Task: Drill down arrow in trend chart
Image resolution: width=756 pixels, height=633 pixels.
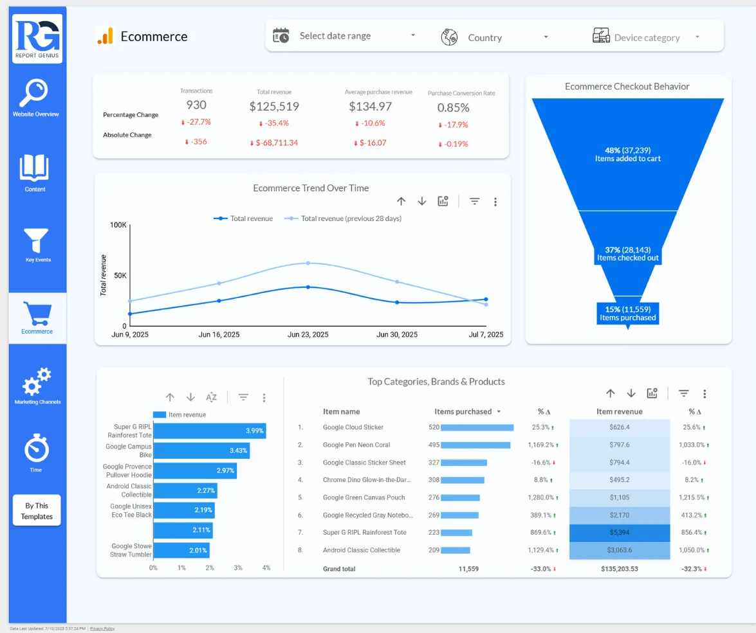Action: (422, 201)
